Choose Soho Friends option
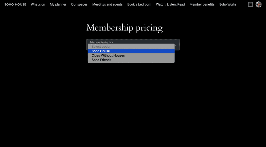This screenshot has height=147, width=266. point(131,60)
